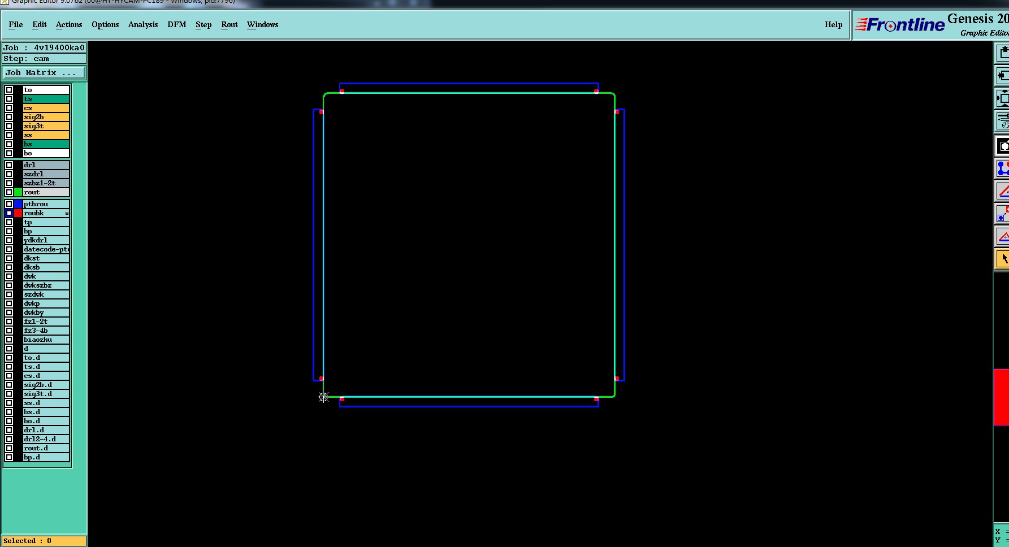The image size is (1009, 547).
Task: Select the dwk layer name
Action: 46,276
